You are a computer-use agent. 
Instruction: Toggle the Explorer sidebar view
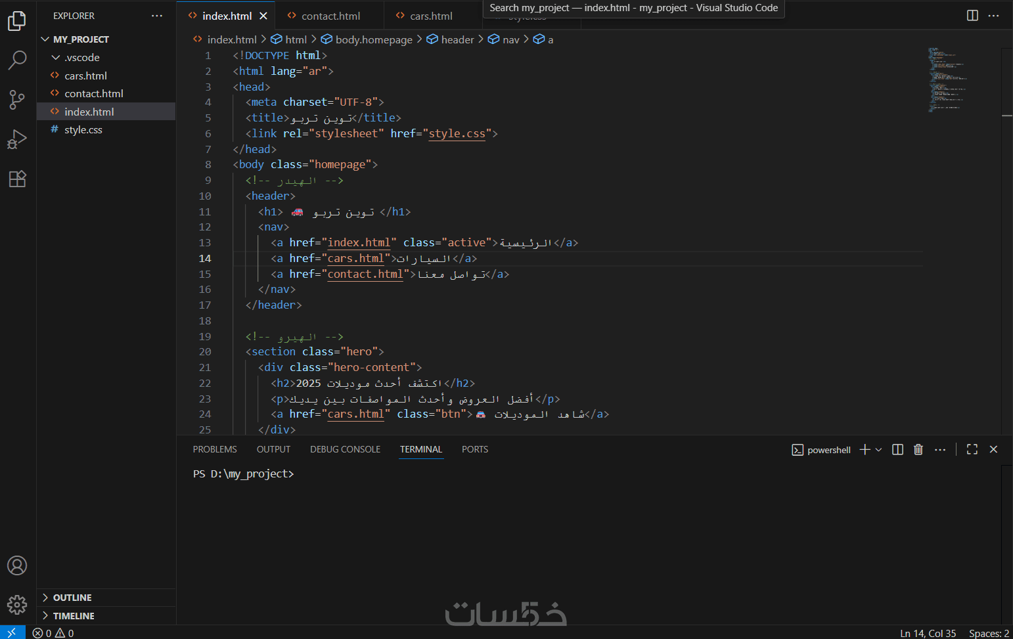pyautogui.click(x=17, y=21)
